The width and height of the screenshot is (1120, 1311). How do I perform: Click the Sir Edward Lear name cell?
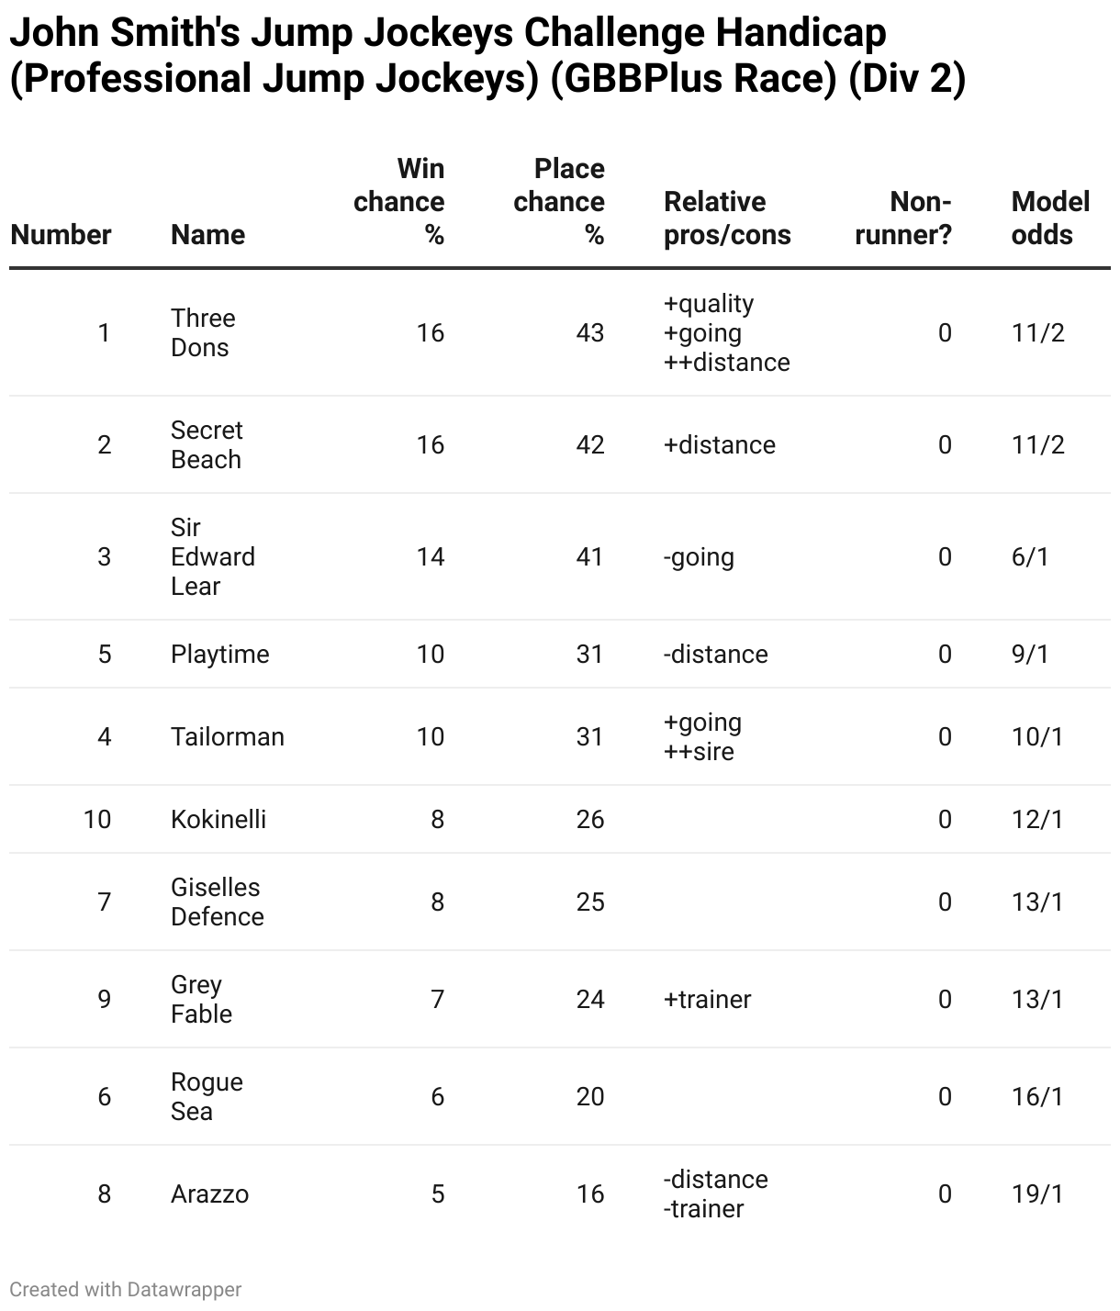click(213, 556)
